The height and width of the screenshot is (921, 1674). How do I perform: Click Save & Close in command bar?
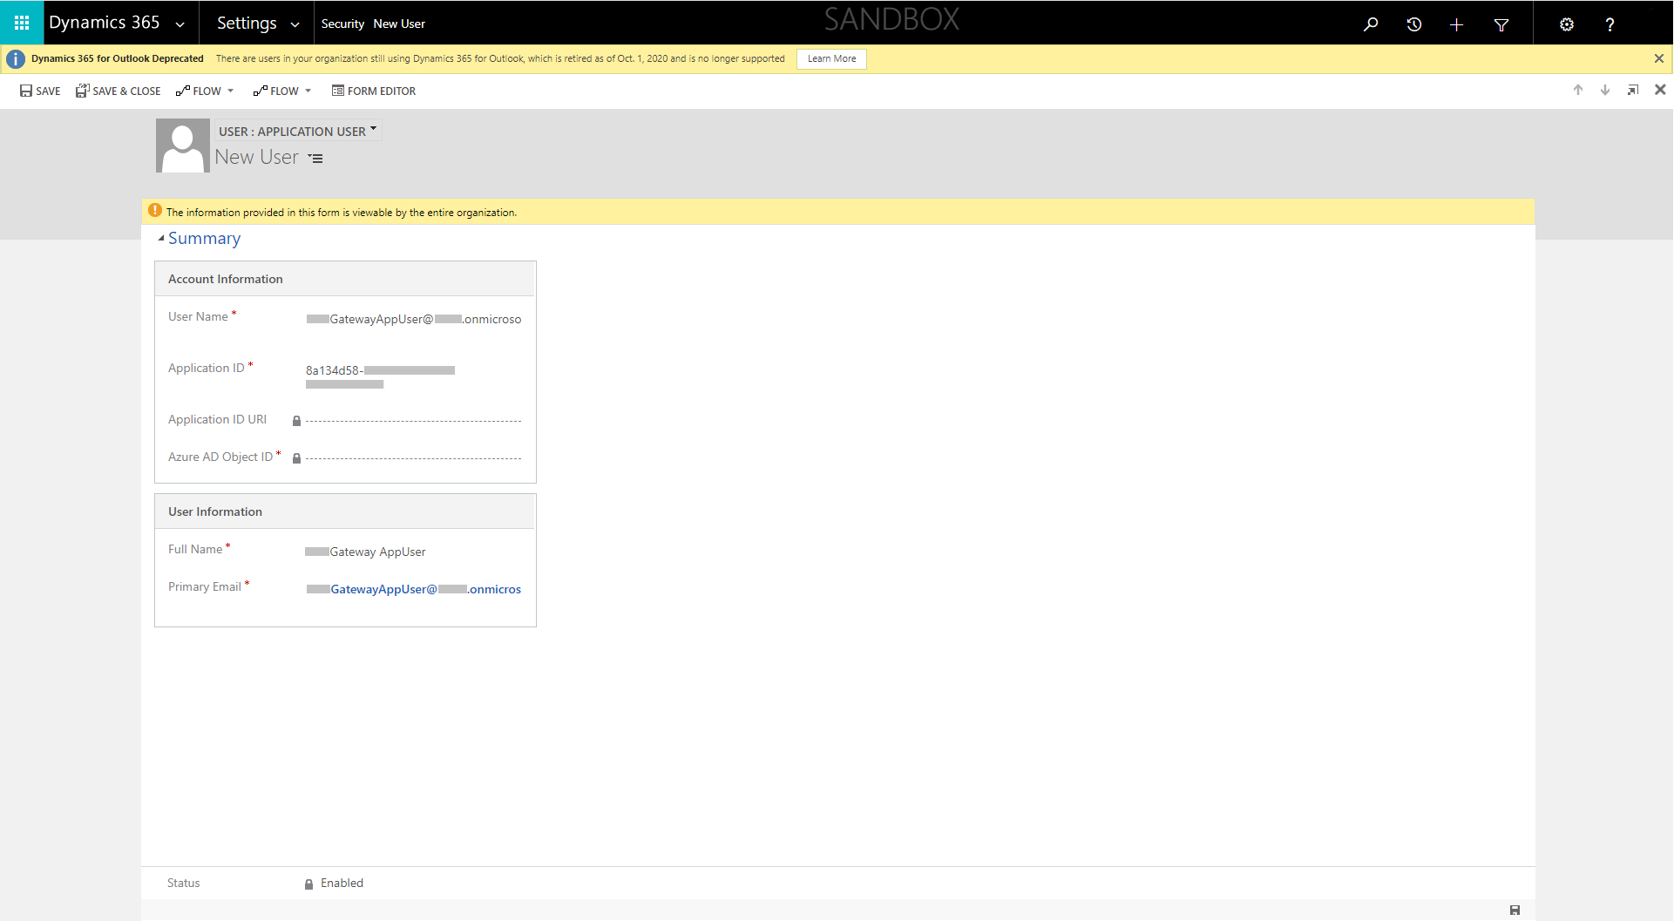[x=119, y=91]
